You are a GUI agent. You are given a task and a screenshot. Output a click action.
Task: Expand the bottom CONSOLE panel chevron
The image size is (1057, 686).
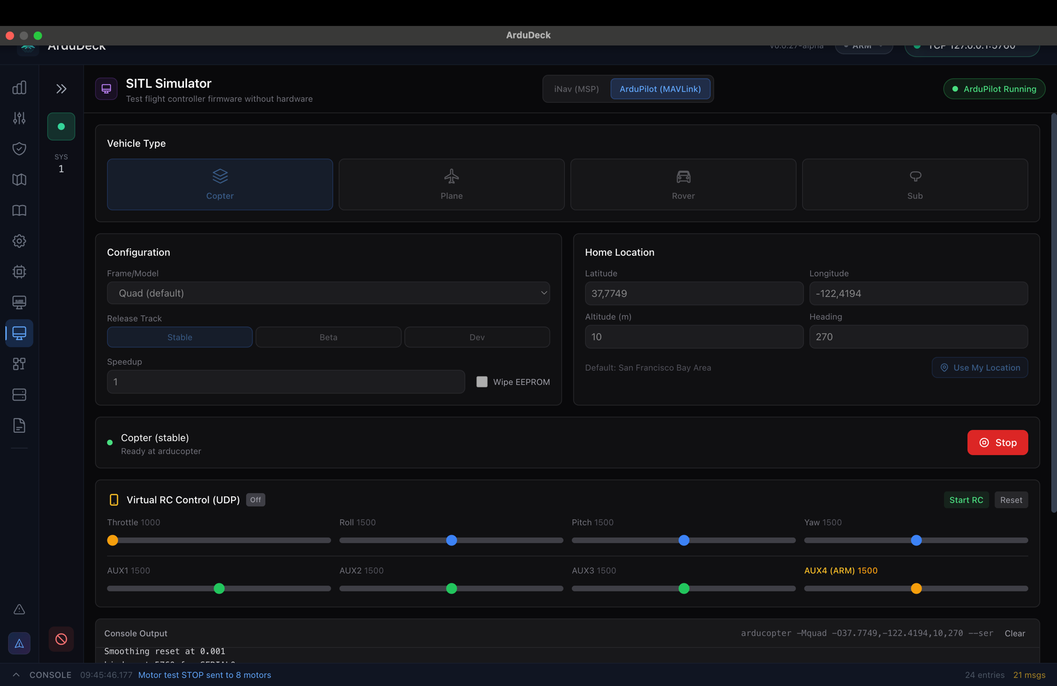(16, 675)
